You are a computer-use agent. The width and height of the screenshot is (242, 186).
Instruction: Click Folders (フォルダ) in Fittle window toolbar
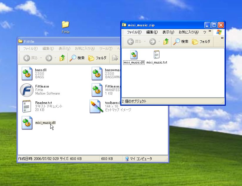tap(97, 58)
